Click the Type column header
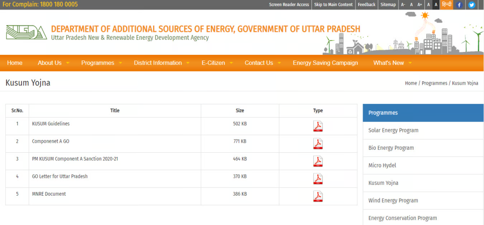The image size is (484, 225). (318, 111)
